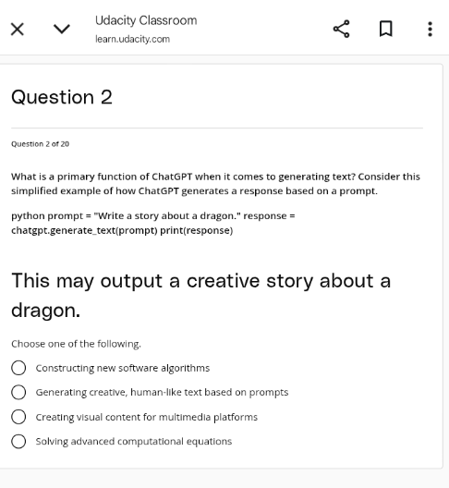Click the label 'Solving advanced computational equations'
This screenshot has height=488, width=449.
(134, 441)
